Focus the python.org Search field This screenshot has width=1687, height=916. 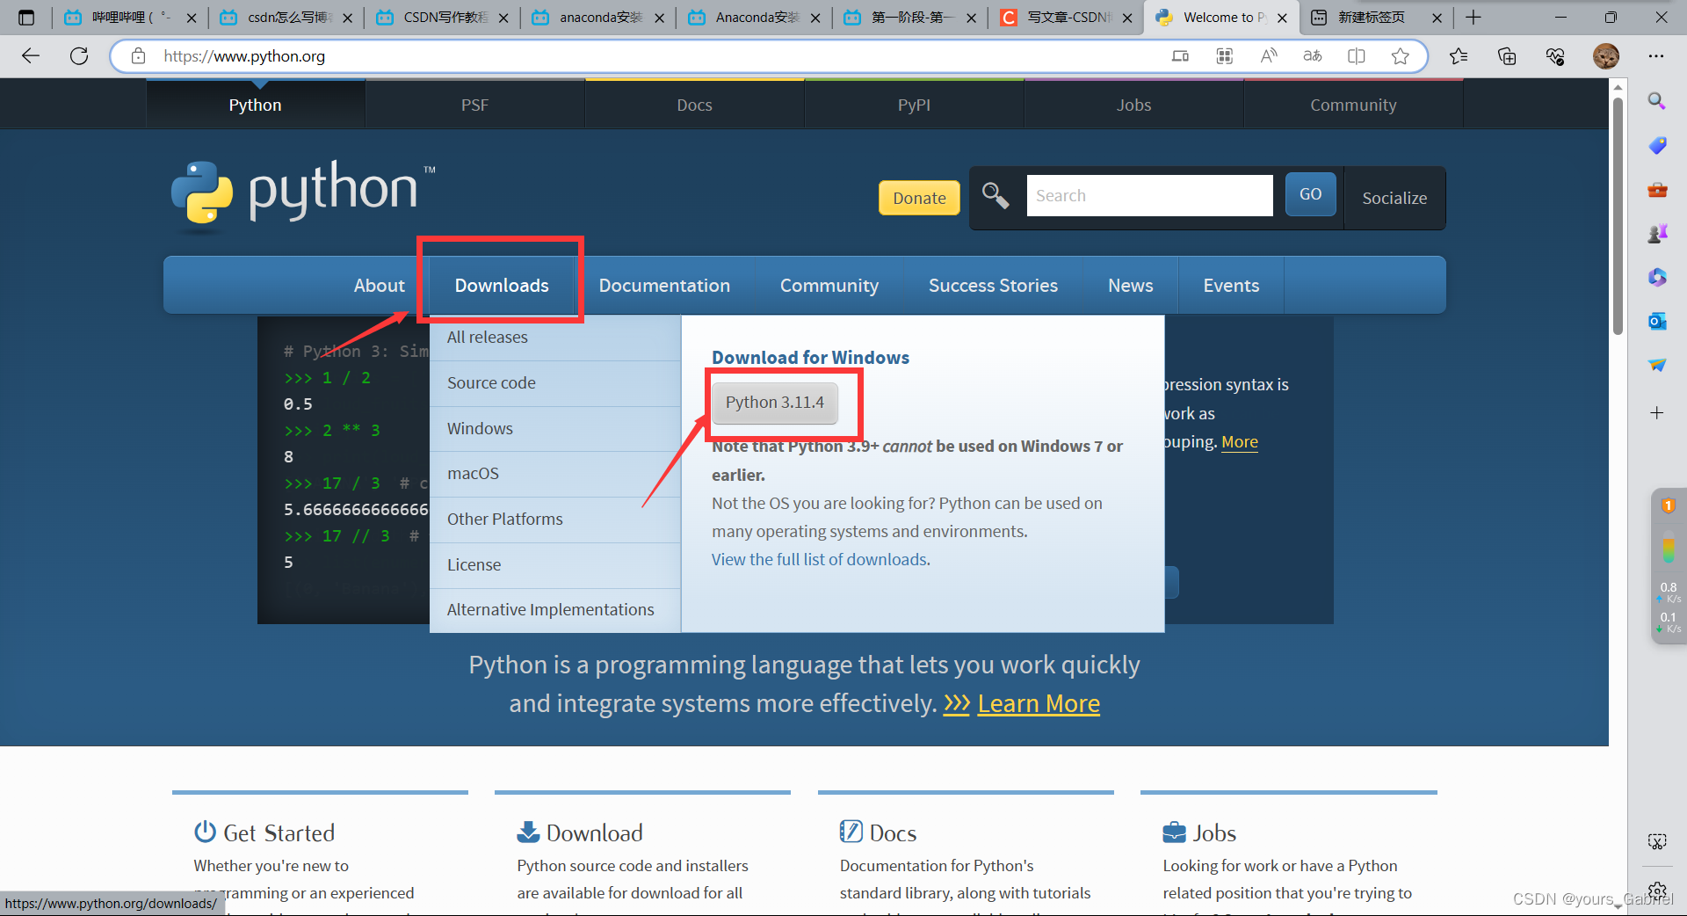(x=1149, y=195)
